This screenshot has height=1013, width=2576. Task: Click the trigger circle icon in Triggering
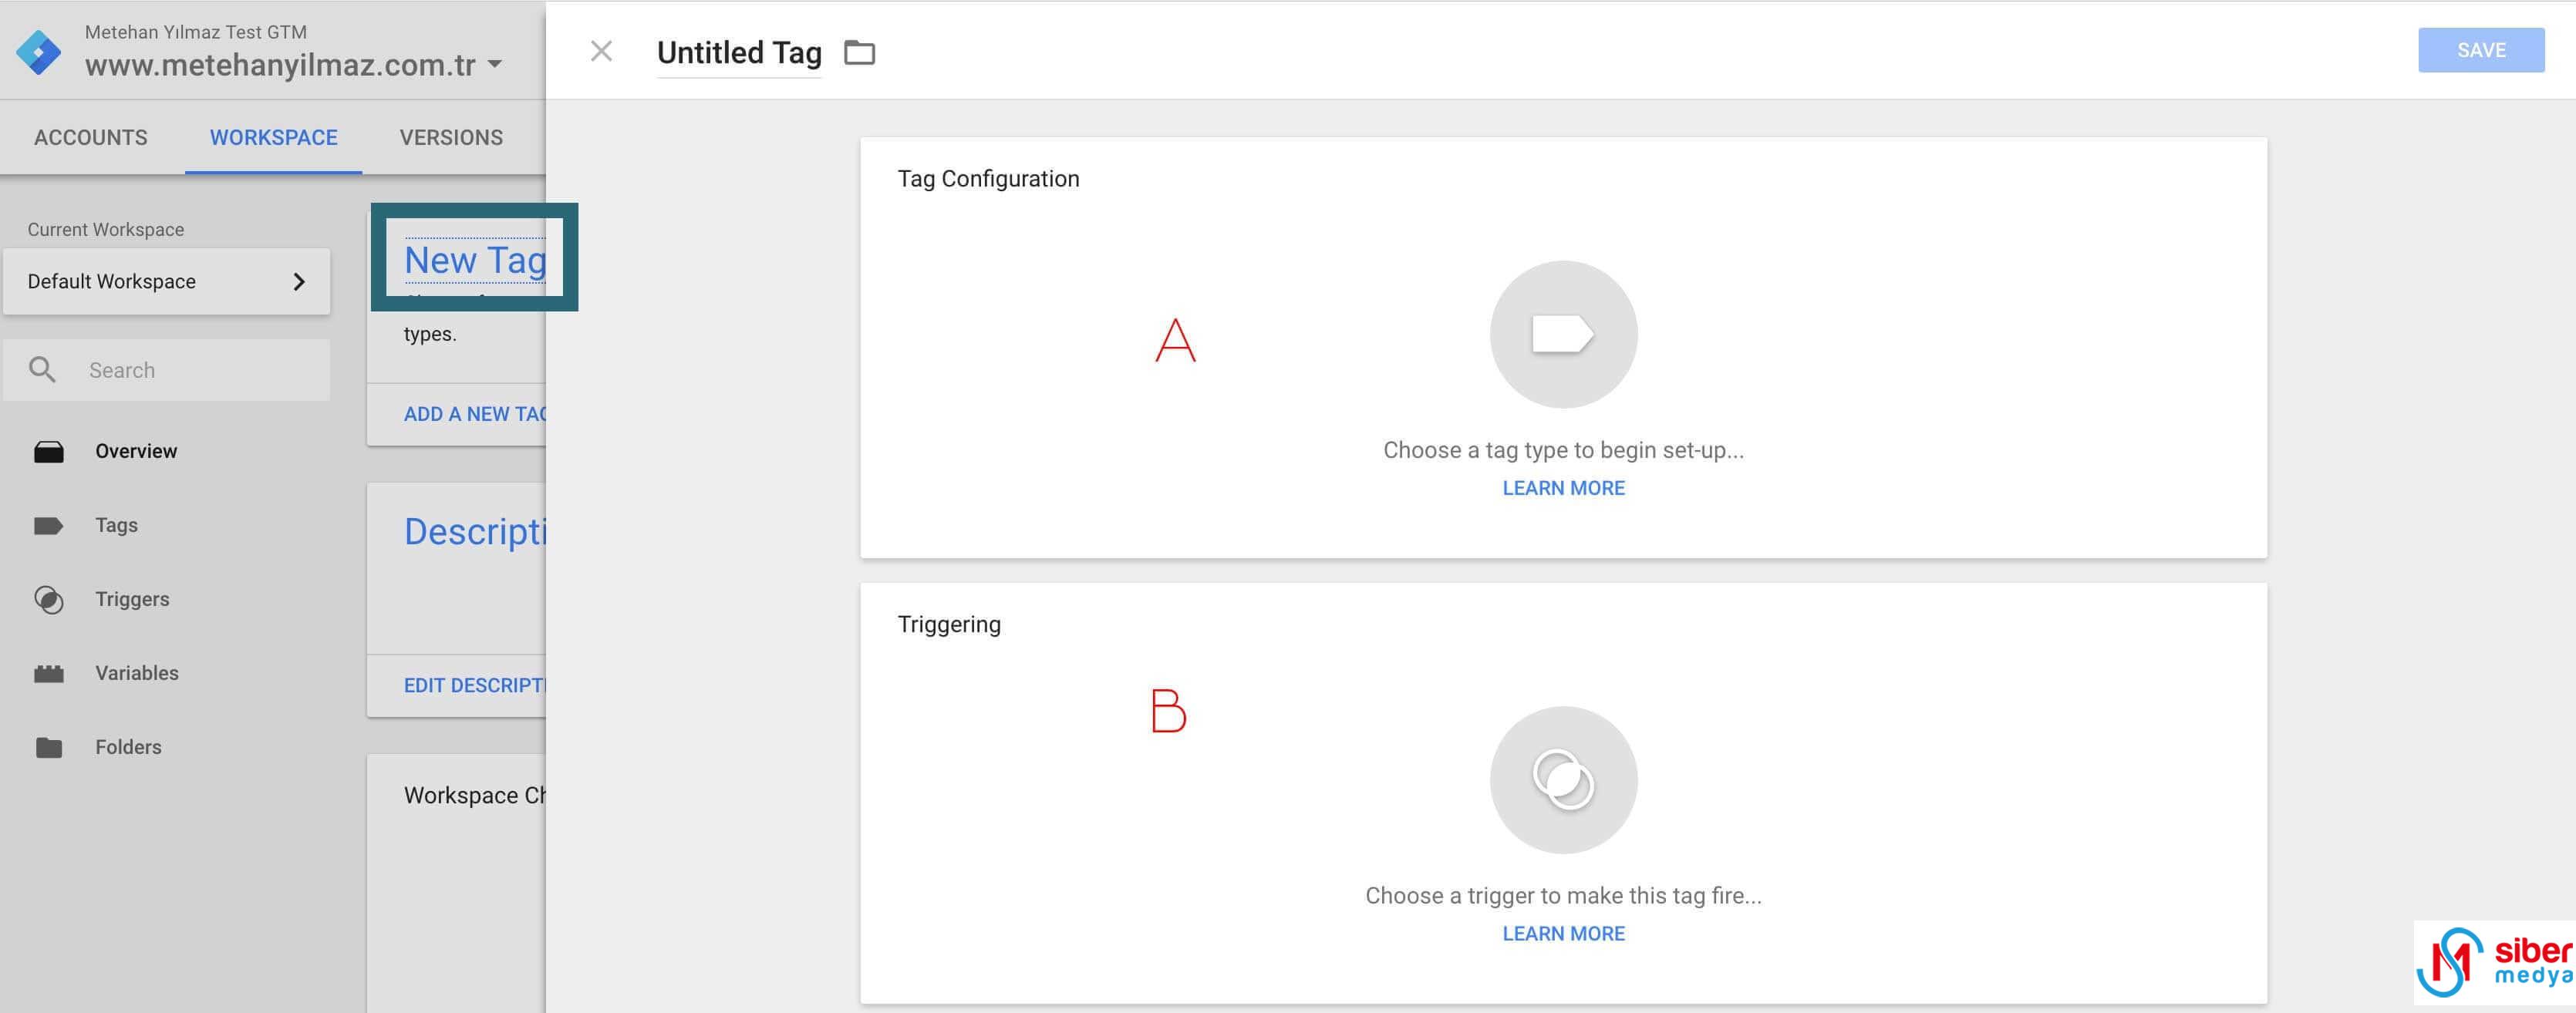coord(1563,780)
